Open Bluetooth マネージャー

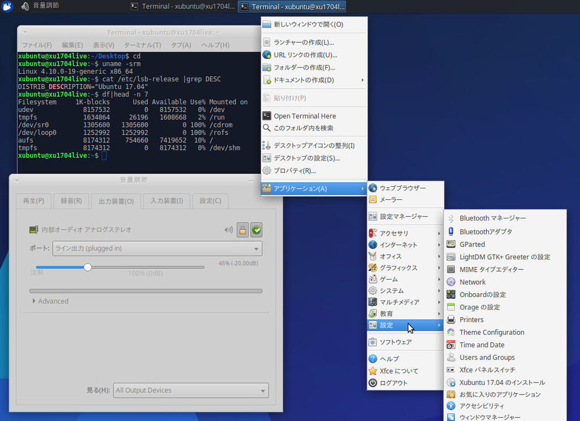(505, 218)
